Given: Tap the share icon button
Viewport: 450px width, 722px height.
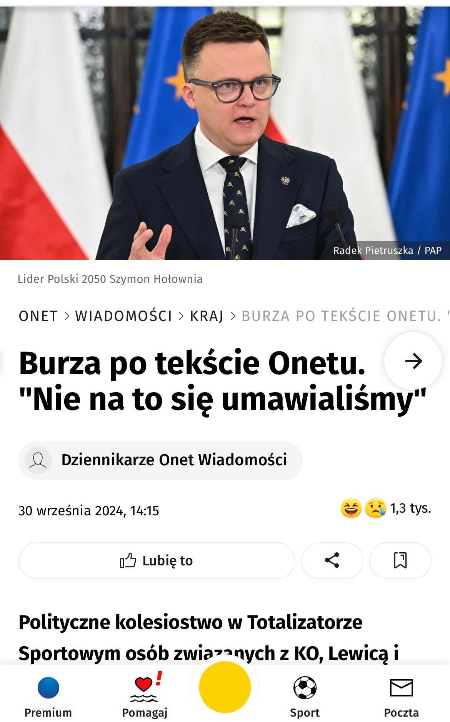Looking at the screenshot, I should click(x=332, y=560).
